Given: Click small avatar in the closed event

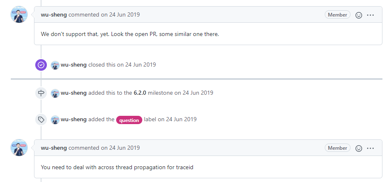Looking at the screenshot, I should click(x=55, y=65).
